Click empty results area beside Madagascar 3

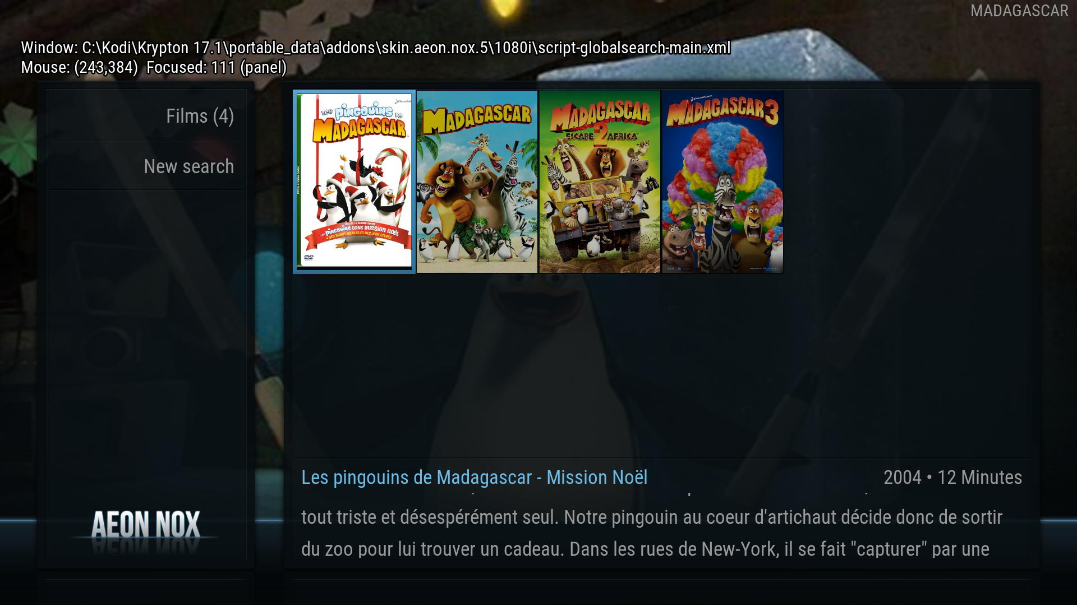[906, 182]
